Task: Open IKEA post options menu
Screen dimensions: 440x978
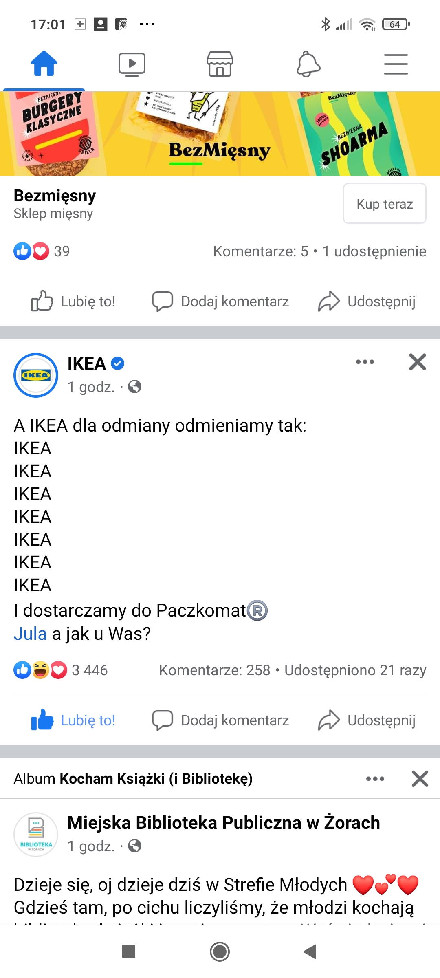Action: (x=365, y=362)
